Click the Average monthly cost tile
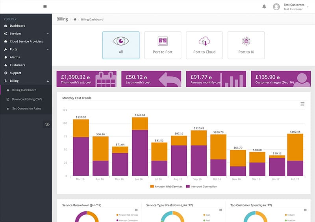Viewport: 315px width, 222px height. [x=216, y=79]
